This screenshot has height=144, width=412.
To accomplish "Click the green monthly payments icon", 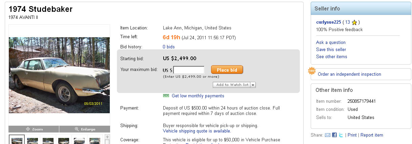I will tap(166, 96).
